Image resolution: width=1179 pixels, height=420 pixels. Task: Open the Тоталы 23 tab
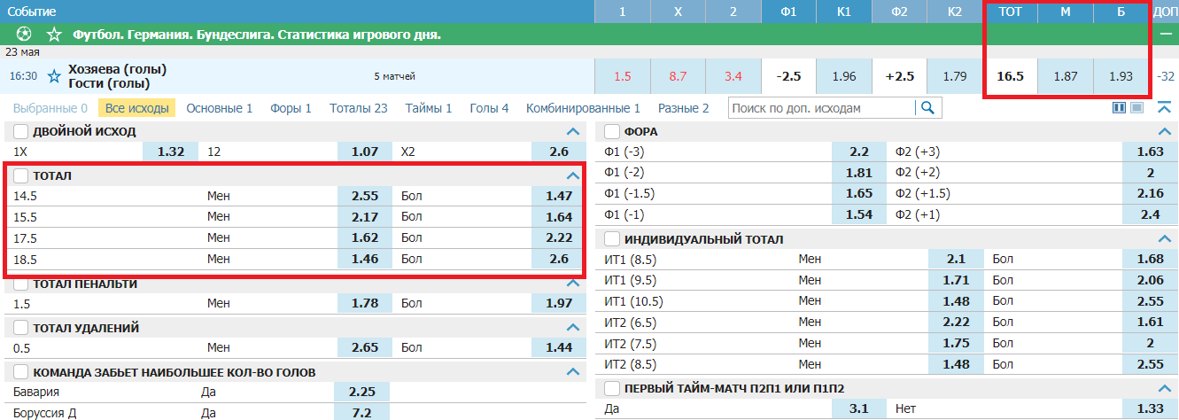click(x=359, y=108)
